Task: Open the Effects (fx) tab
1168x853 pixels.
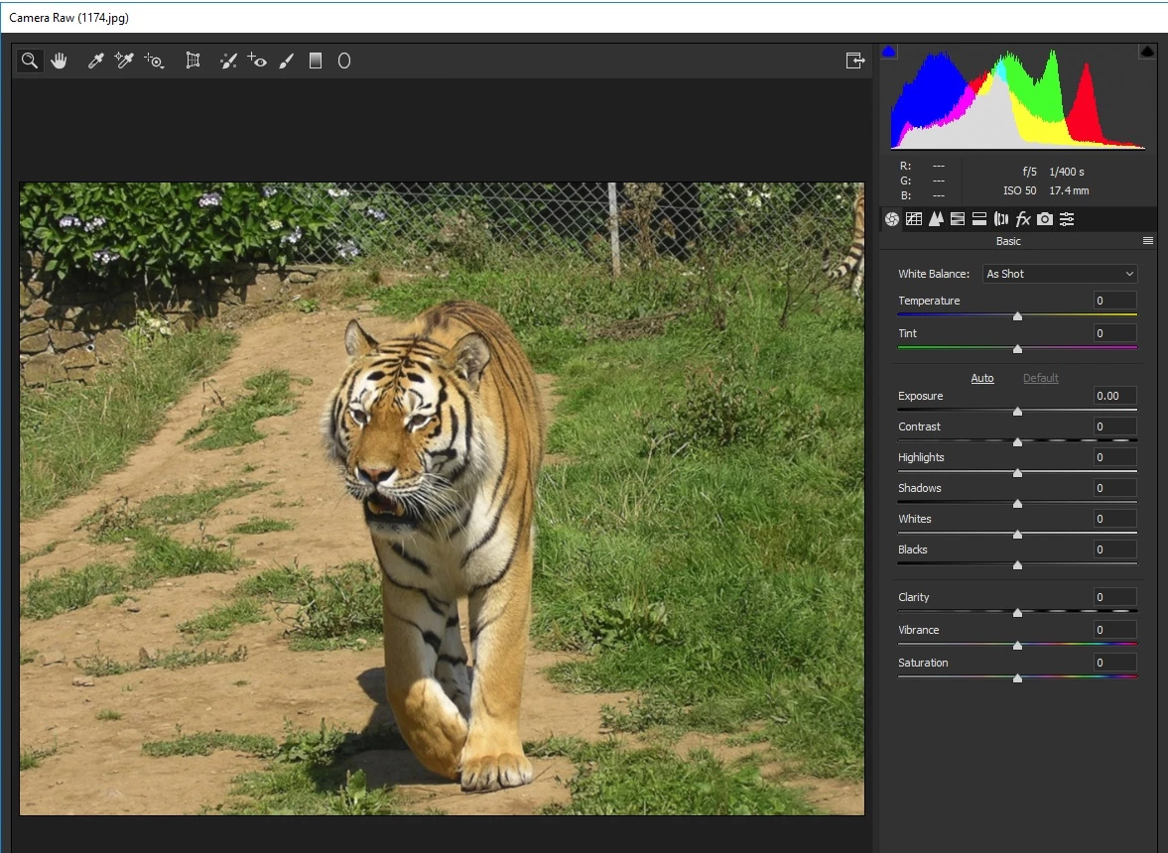Action: [1023, 219]
